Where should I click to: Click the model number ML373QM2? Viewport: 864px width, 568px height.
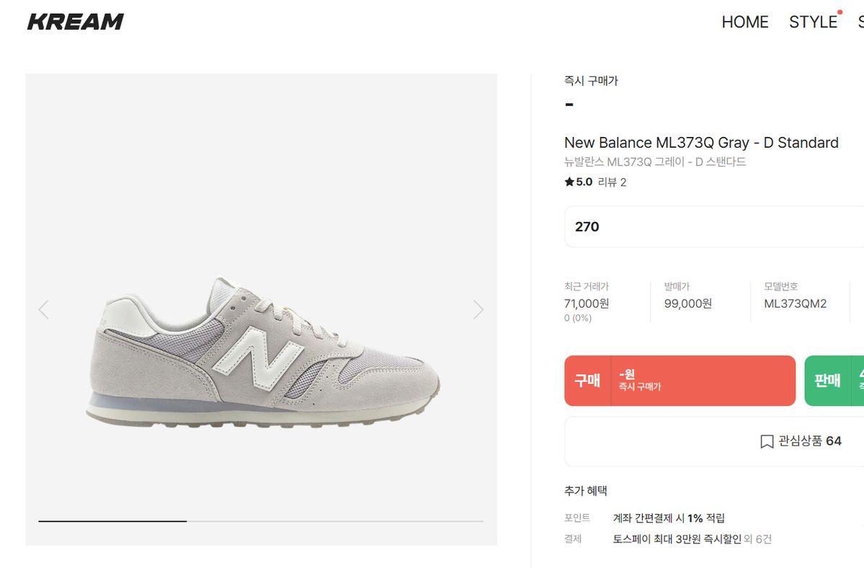pyautogui.click(x=795, y=303)
